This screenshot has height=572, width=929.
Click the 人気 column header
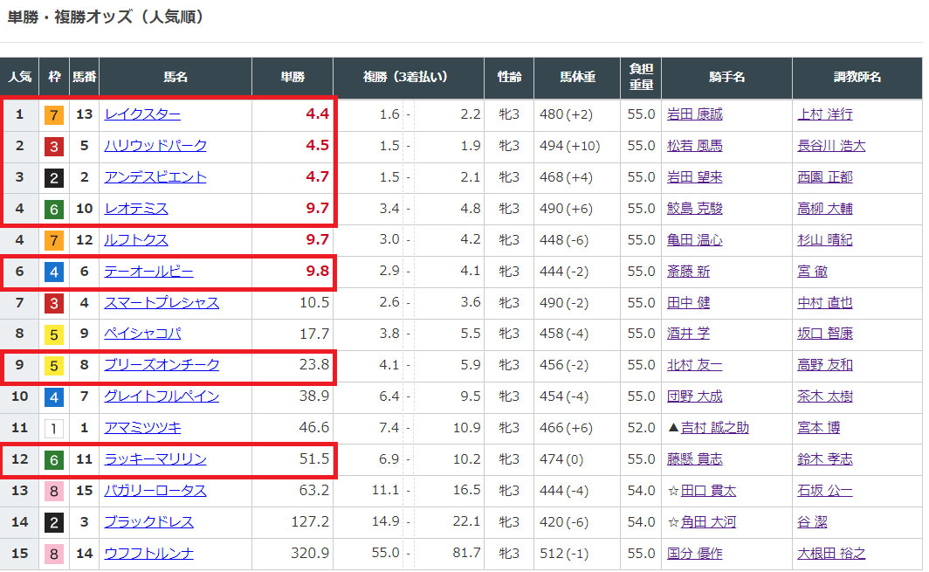tap(20, 78)
